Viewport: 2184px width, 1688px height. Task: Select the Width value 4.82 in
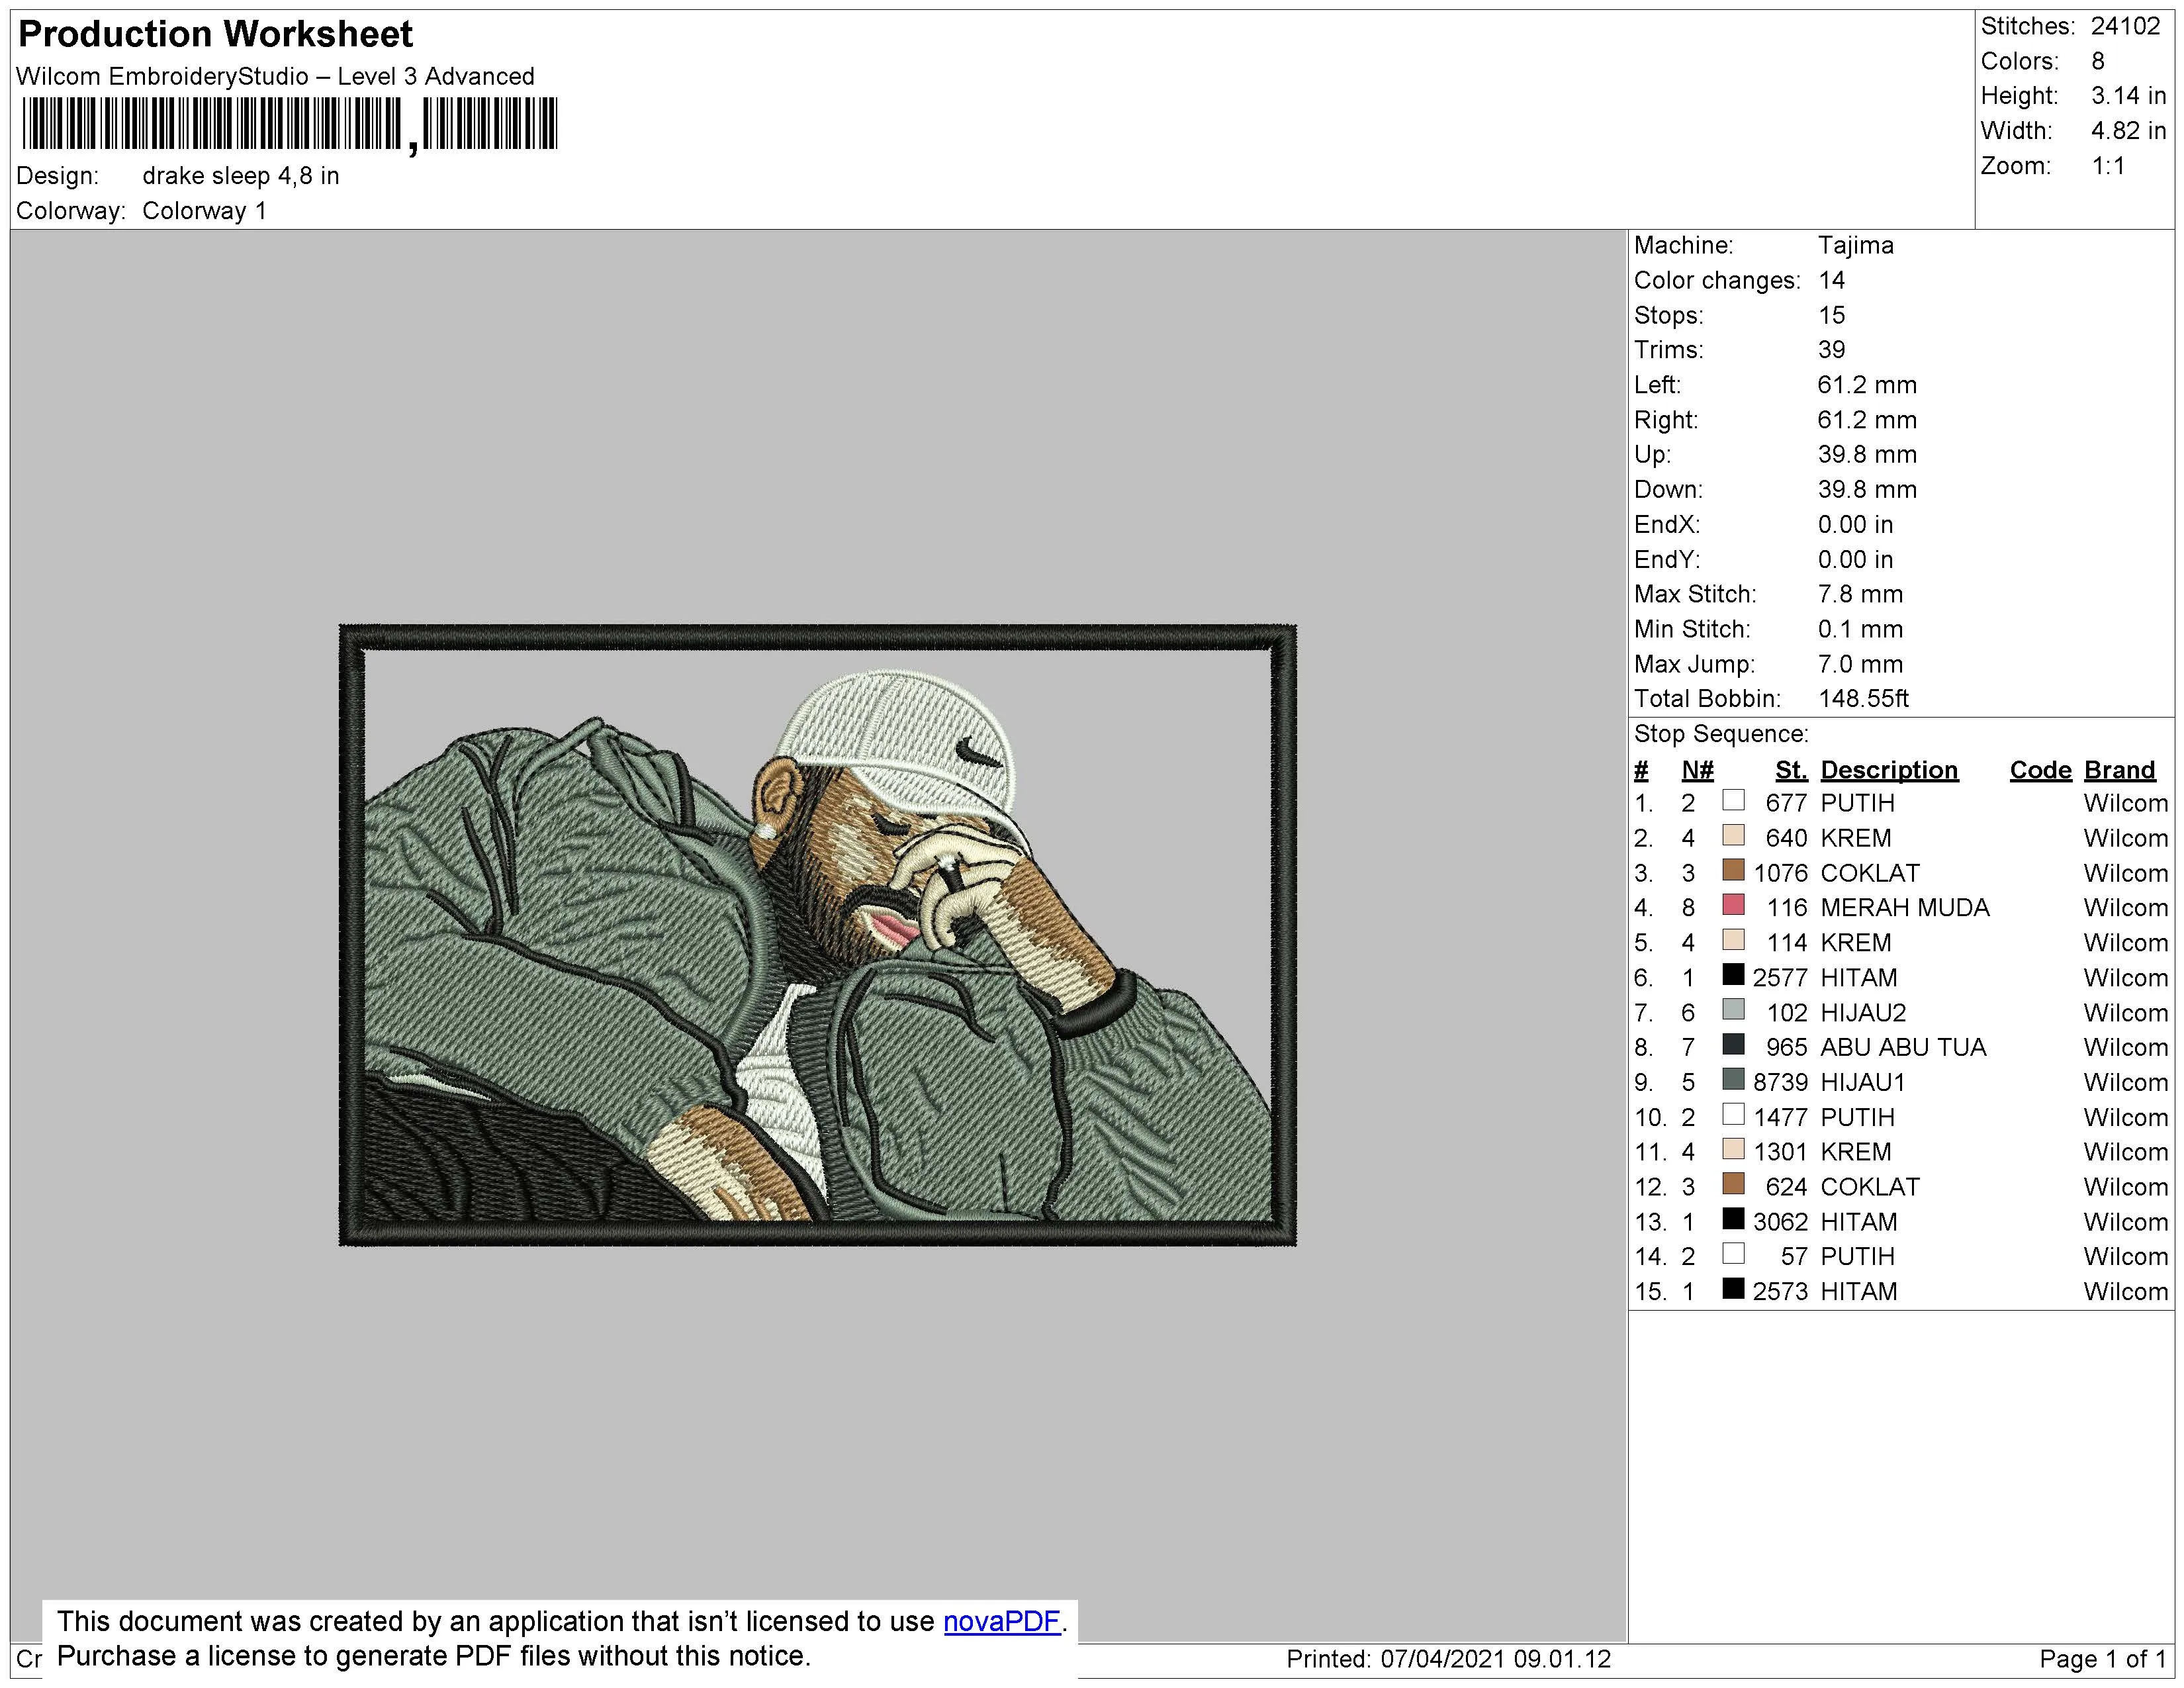click(x=2128, y=131)
